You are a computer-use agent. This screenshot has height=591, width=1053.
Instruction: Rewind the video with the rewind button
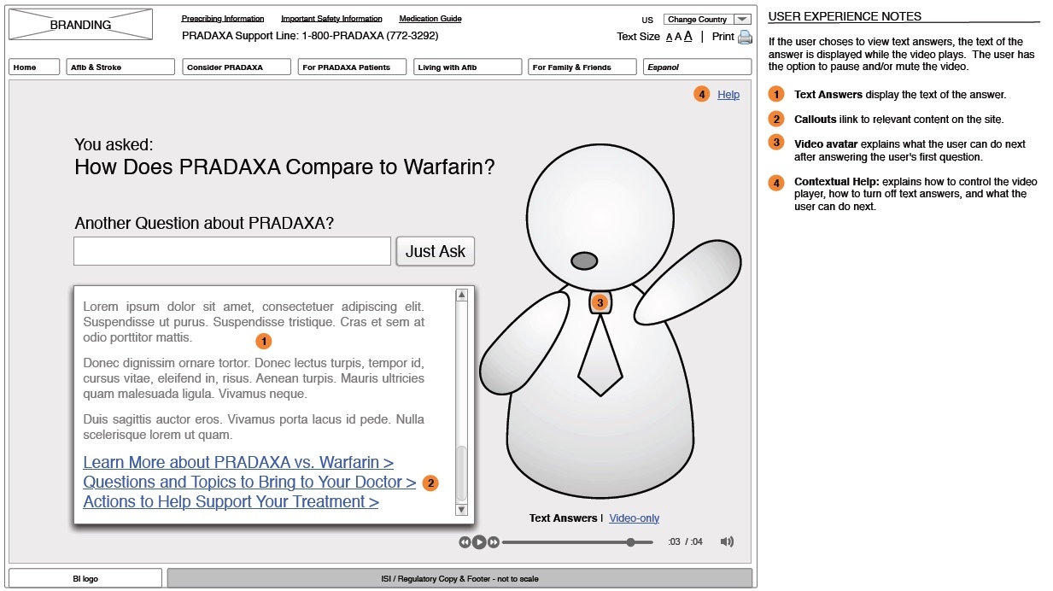[x=465, y=541]
